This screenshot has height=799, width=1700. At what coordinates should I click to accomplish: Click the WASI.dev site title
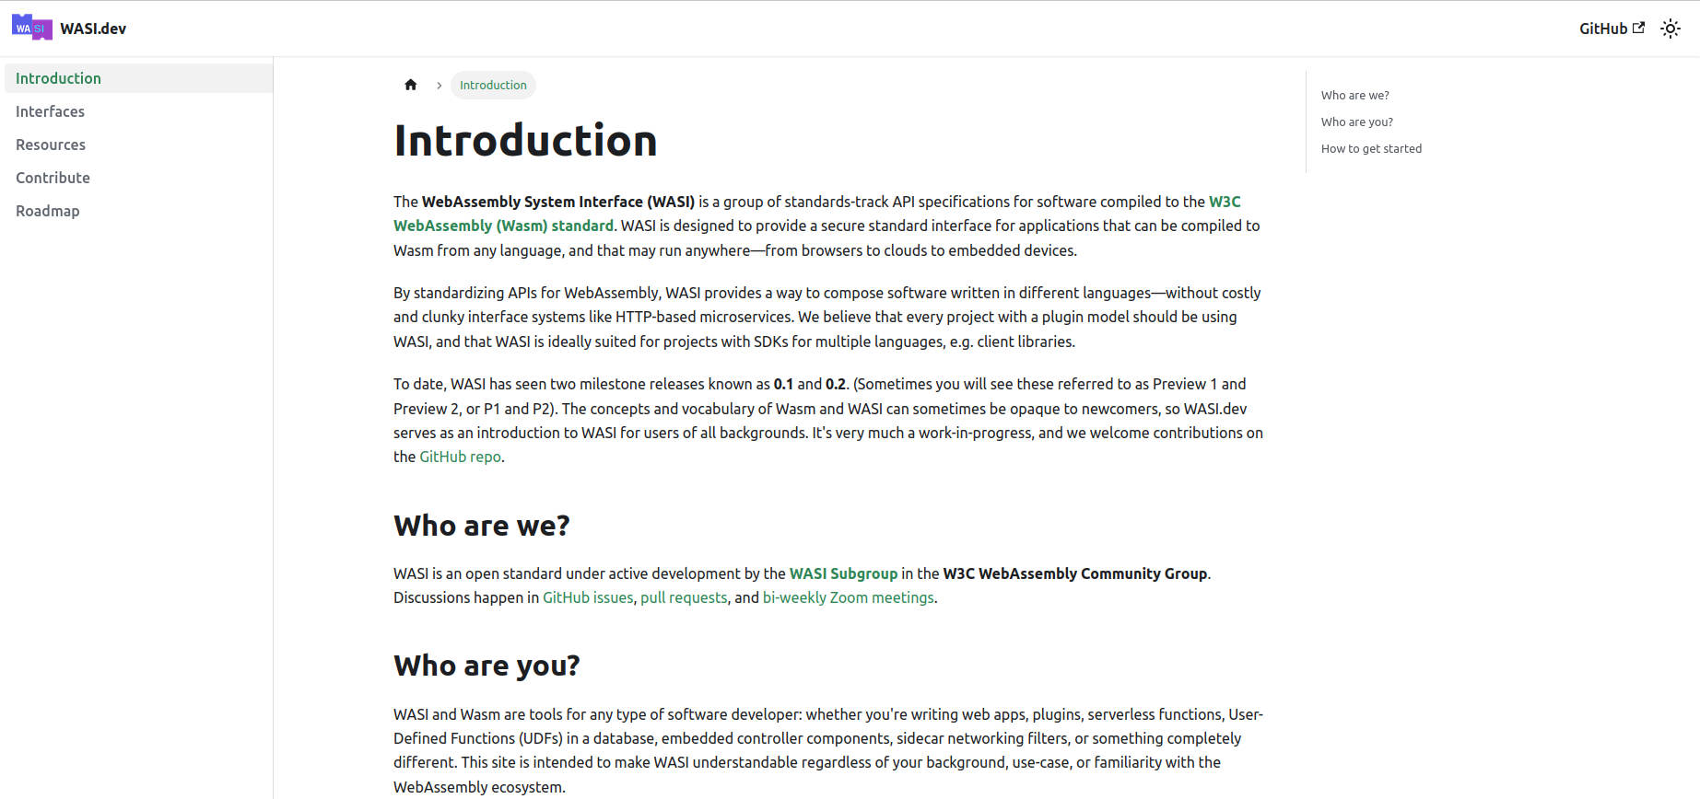93,29
